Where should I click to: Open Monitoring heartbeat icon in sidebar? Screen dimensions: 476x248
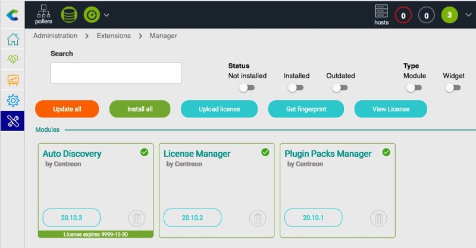click(12, 60)
